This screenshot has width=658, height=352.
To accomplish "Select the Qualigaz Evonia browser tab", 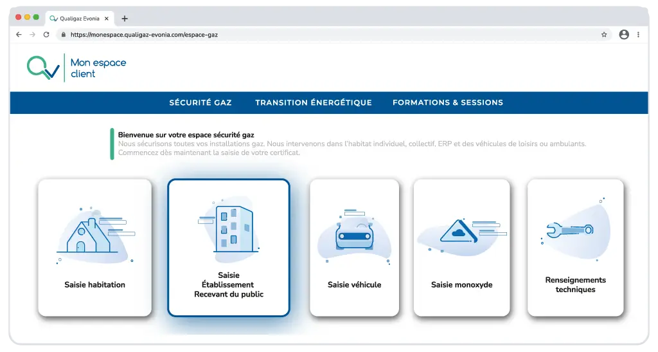I will [79, 19].
